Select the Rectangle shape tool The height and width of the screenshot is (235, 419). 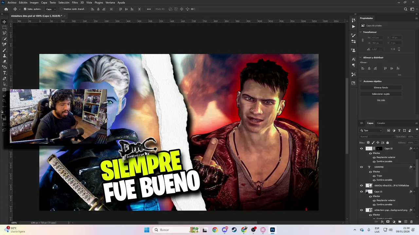4,90
